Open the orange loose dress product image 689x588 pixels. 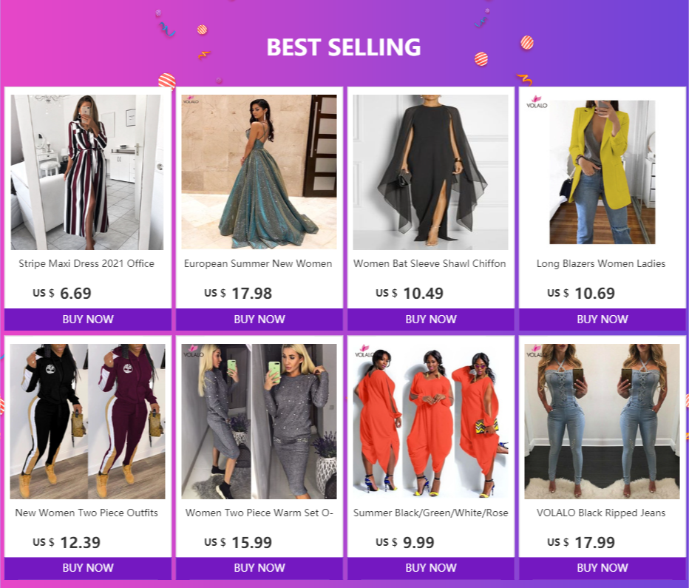coord(430,422)
